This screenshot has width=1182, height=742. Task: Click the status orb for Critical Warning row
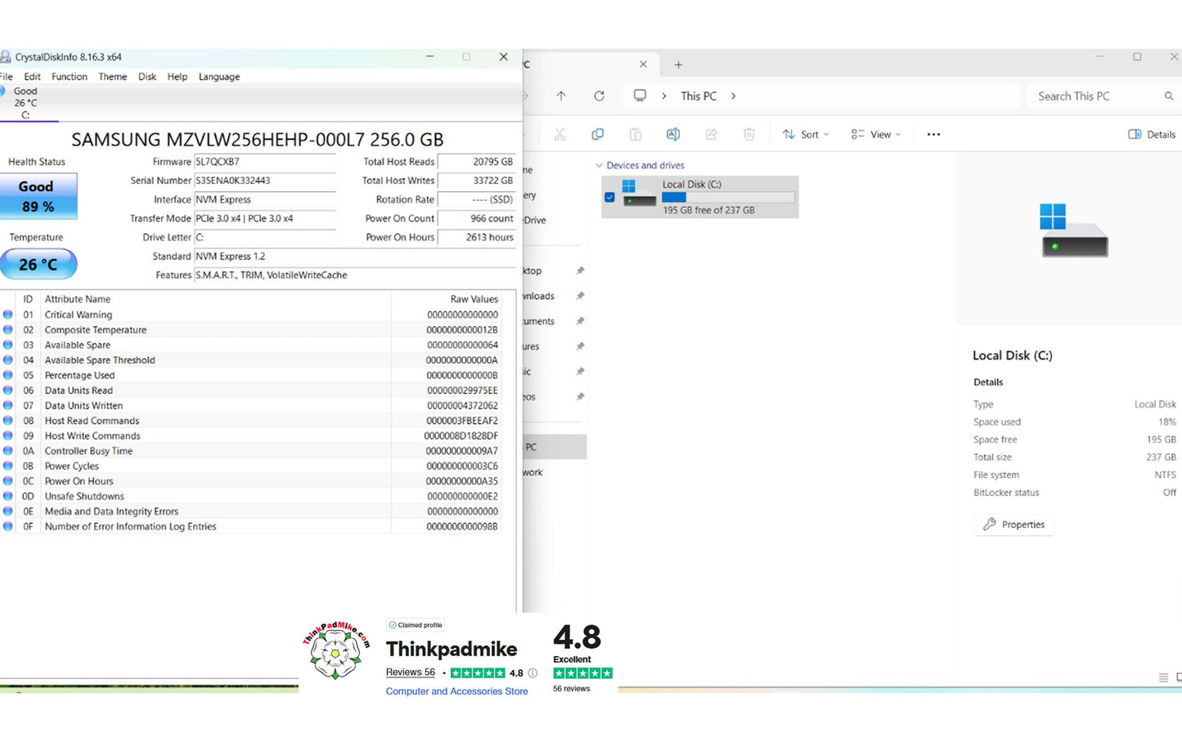[8, 315]
